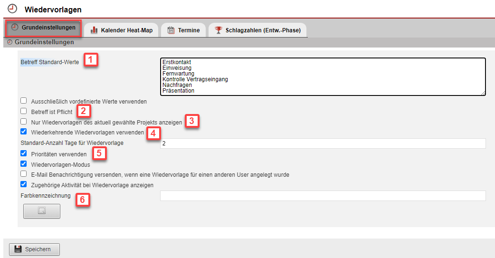Check 'Nur Wiedervorlagen des aktuell gewählte Projekts anzeigen'
Image resolution: width=495 pixels, height=258 pixels.
pos(24,122)
